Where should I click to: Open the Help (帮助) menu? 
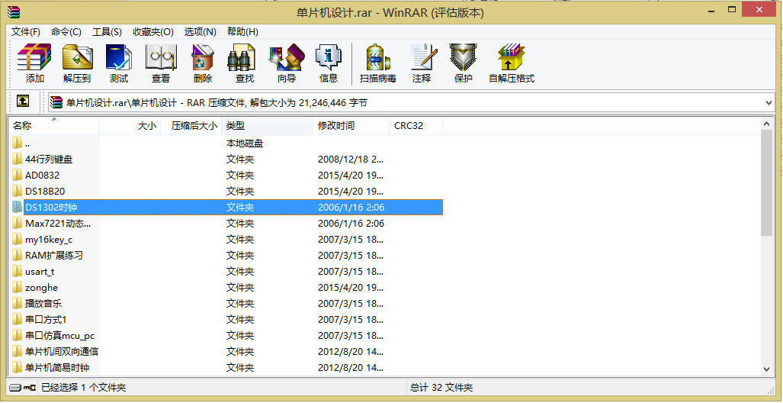(242, 32)
